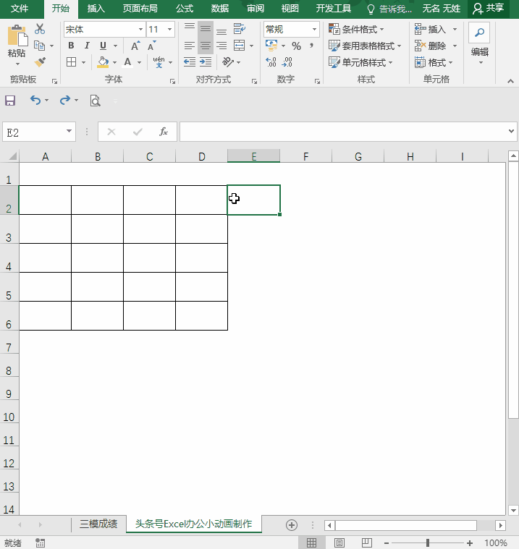Click the zoom slider in status bar

[428, 542]
